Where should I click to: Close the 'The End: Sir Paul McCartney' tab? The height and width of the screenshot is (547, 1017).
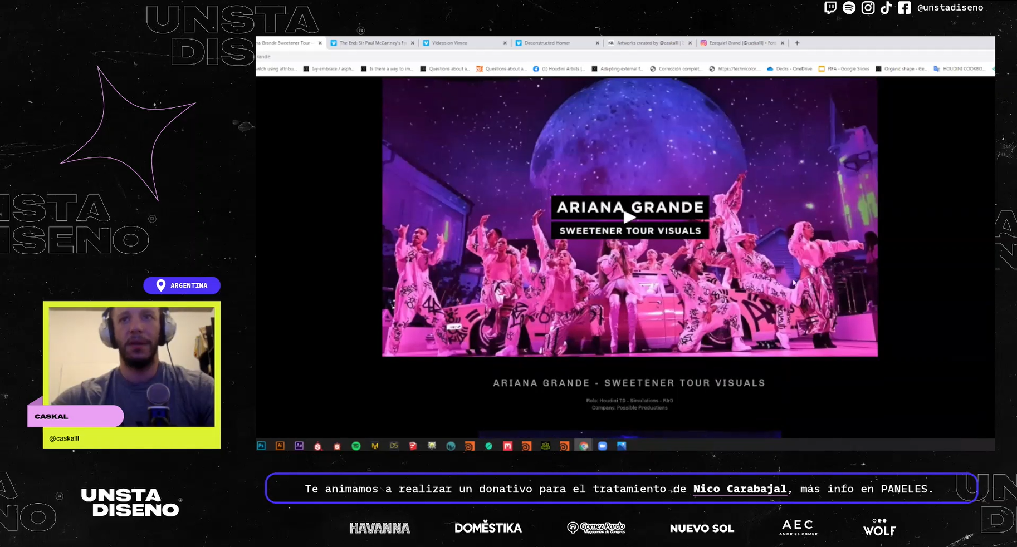(413, 43)
